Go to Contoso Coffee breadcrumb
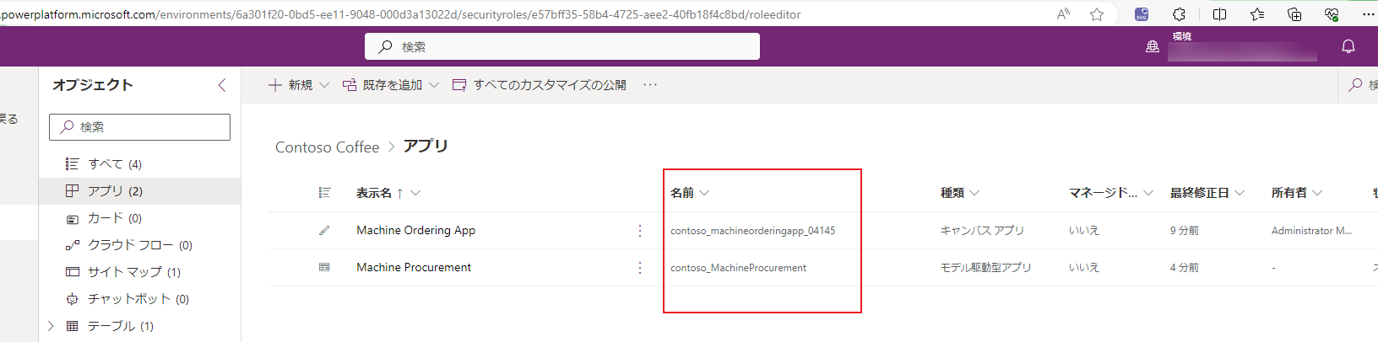The height and width of the screenshot is (342, 1378). tap(327, 147)
